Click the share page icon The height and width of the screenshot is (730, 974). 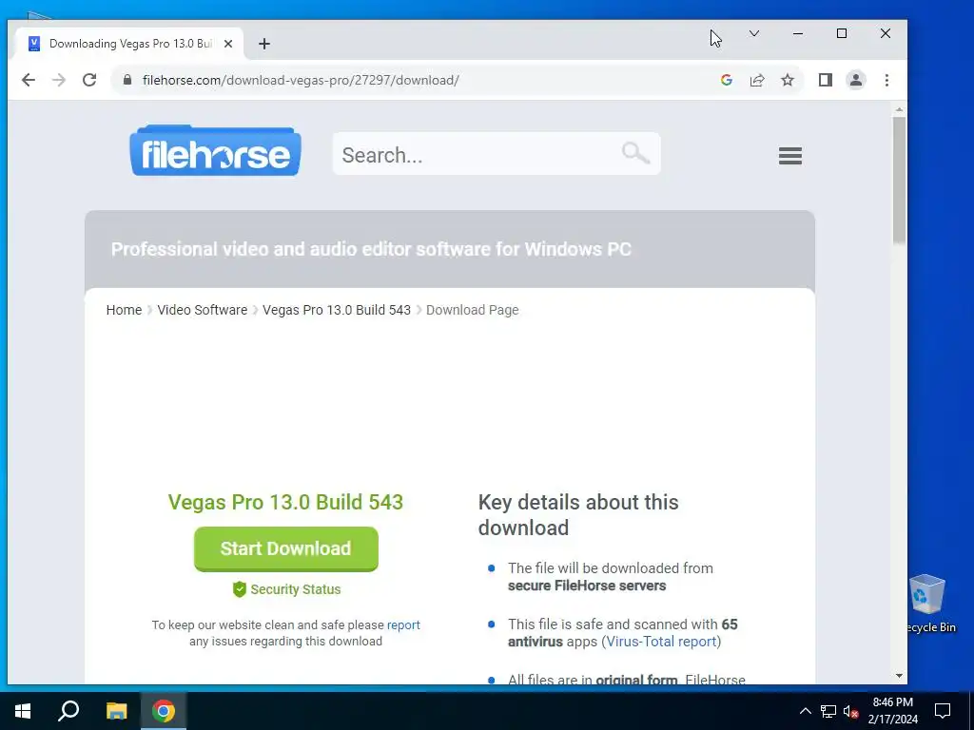756,80
